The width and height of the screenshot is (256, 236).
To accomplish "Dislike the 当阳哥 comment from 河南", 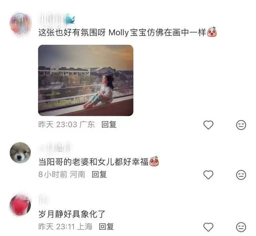I will coord(241,175).
